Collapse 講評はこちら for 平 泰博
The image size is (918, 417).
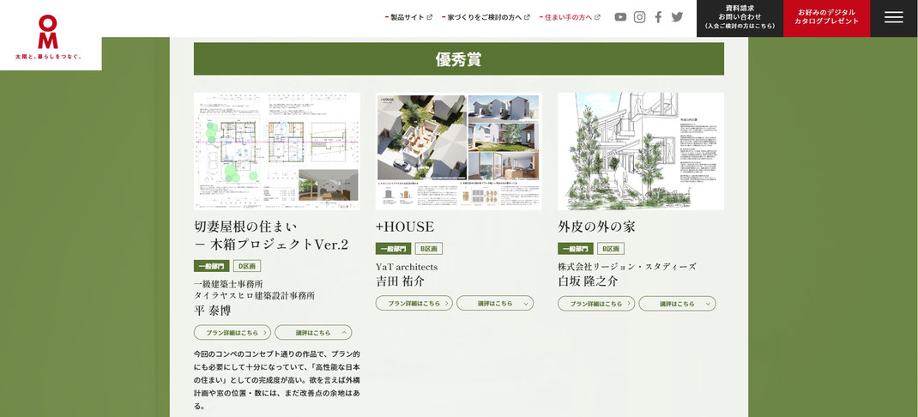click(313, 333)
